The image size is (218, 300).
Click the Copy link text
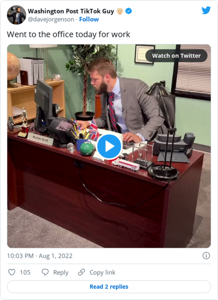(103, 272)
